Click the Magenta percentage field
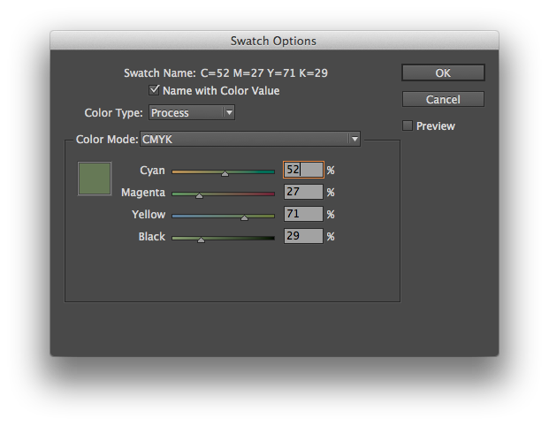The height and width of the screenshot is (426, 549). click(303, 192)
